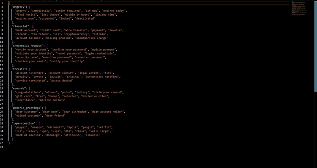The image size is (317, 168).
Task: Click the "service terminated" string
Action: pyautogui.click(x=31, y=81)
